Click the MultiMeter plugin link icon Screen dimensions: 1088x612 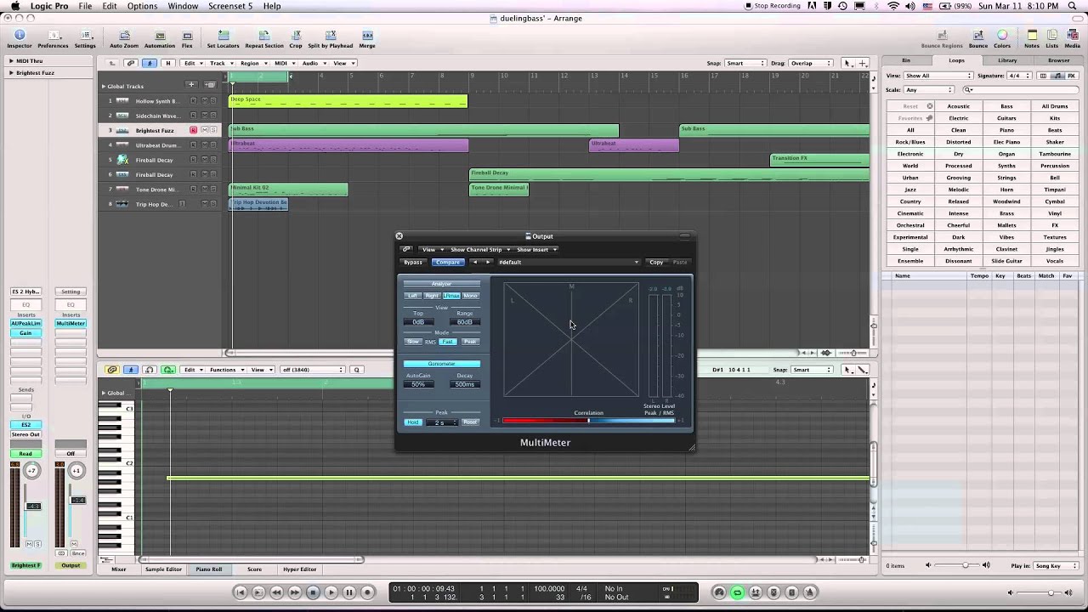406,249
